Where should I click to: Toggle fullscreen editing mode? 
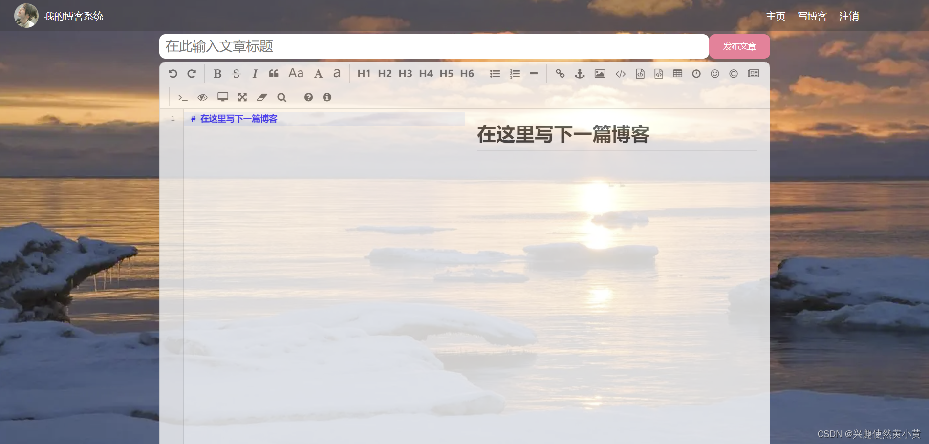tap(242, 97)
